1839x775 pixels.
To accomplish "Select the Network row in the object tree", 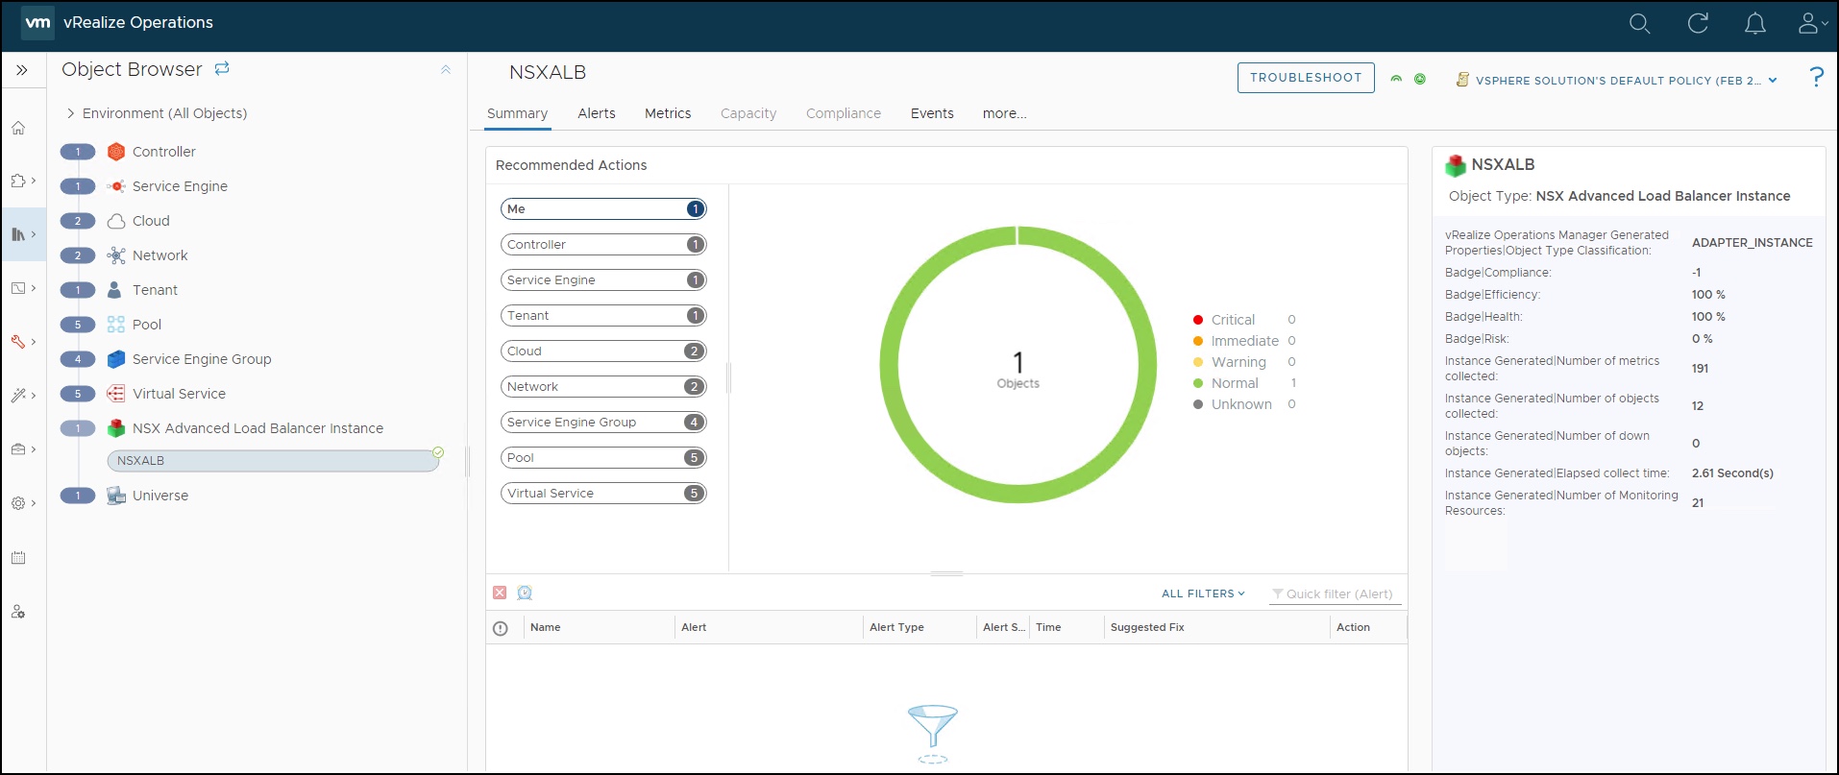I will tap(159, 255).
